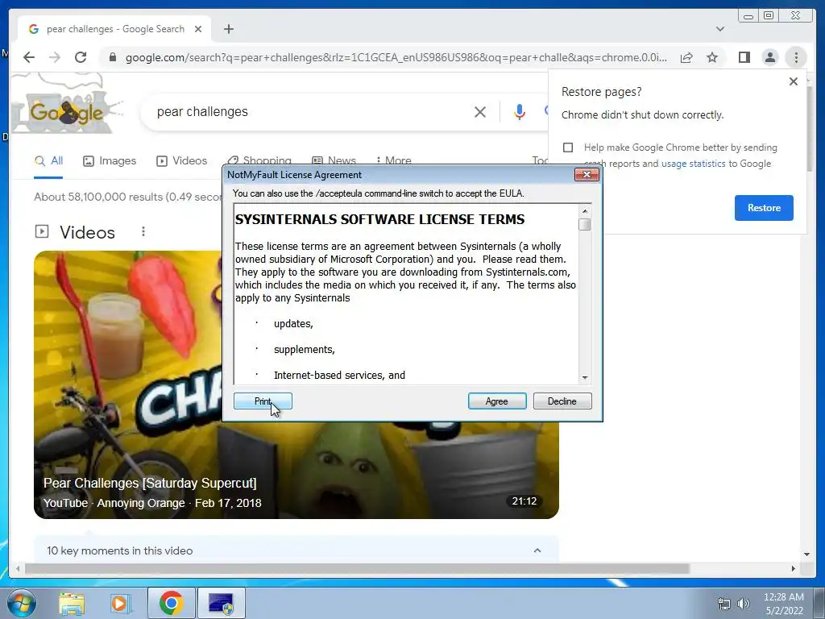825x619 pixels.
Task: Click page scroll down arrow
Action: tap(806, 555)
